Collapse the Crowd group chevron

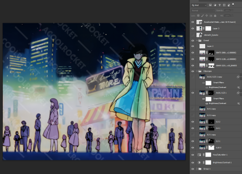[197, 41]
